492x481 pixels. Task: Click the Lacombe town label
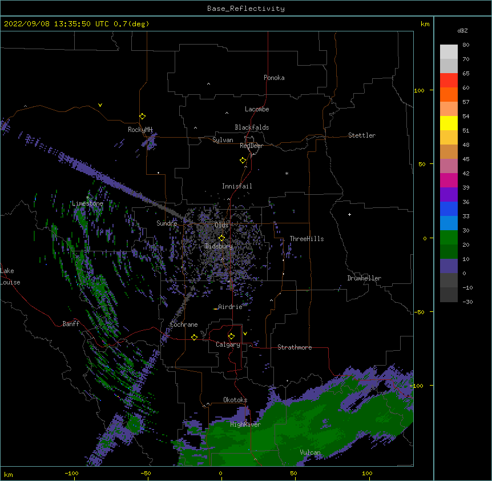[x=257, y=109]
